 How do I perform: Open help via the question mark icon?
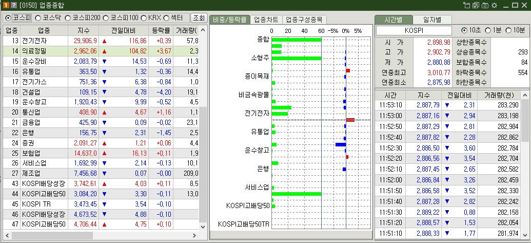pyautogui.click(x=13, y=5)
